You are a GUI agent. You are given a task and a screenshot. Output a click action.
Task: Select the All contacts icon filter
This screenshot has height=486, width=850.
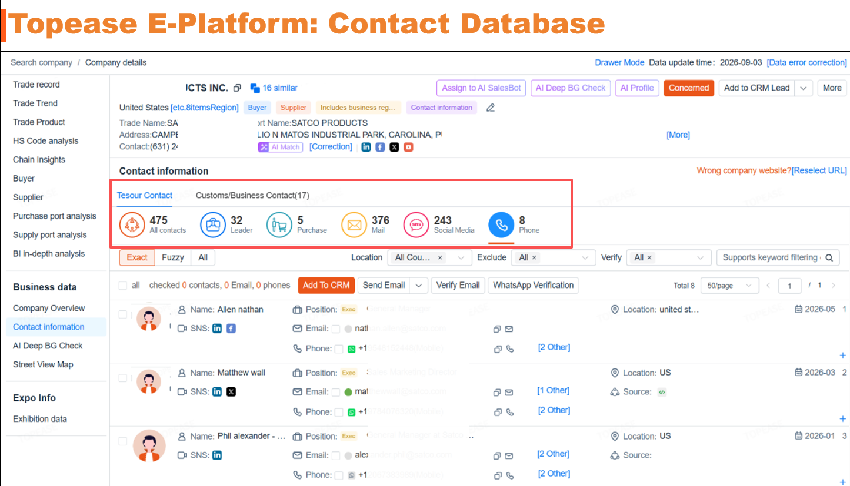click(132, 225)
